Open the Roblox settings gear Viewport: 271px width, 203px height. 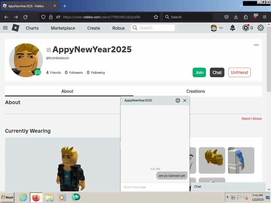260,28
